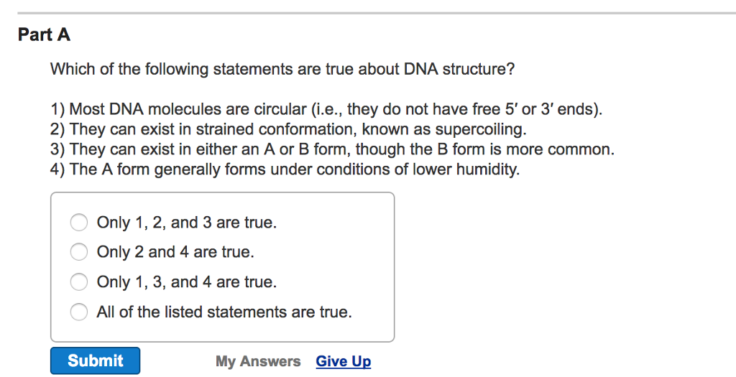Mark the "All of the listed statements" radio button
This screenshot has height=377, width=736.
coord(79,312)
